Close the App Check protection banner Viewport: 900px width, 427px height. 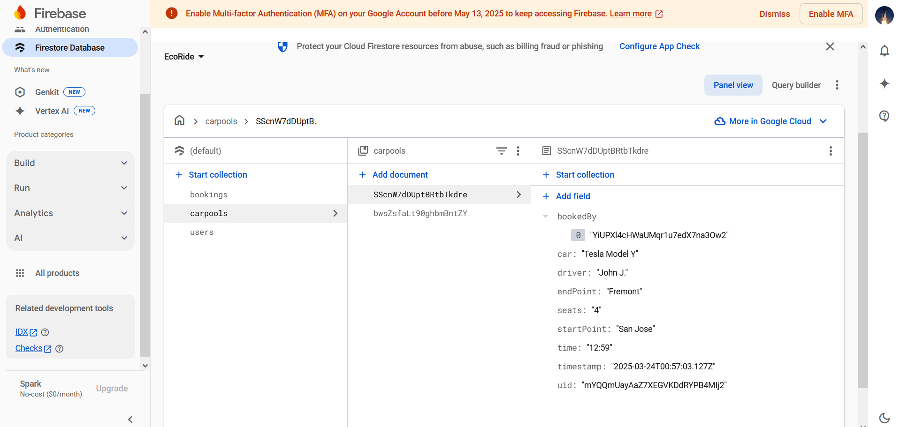[830, 46]
